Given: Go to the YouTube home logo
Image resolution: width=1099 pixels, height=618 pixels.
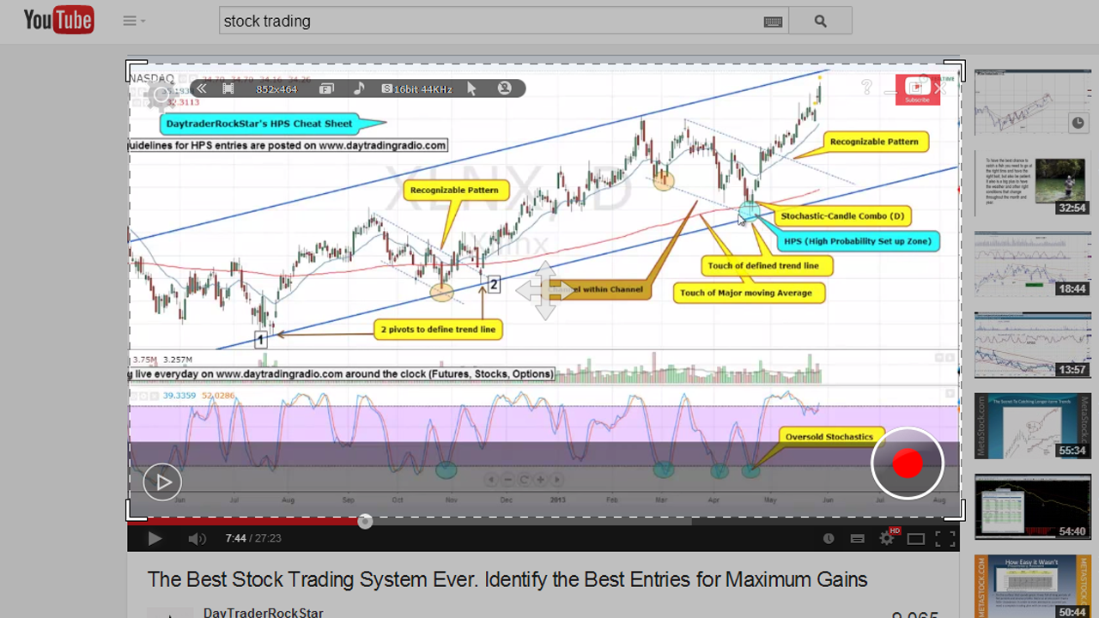Looking at the screenshot, I should click(x=58, y=21).
